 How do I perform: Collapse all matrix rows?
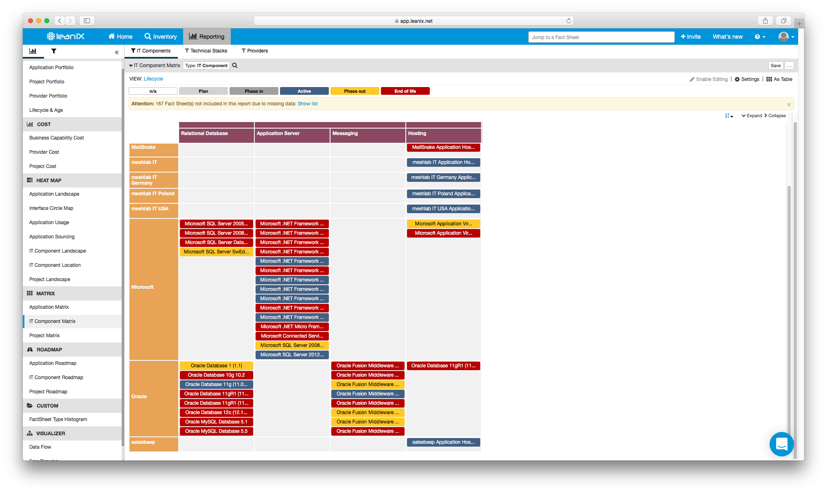click(775, 116)
